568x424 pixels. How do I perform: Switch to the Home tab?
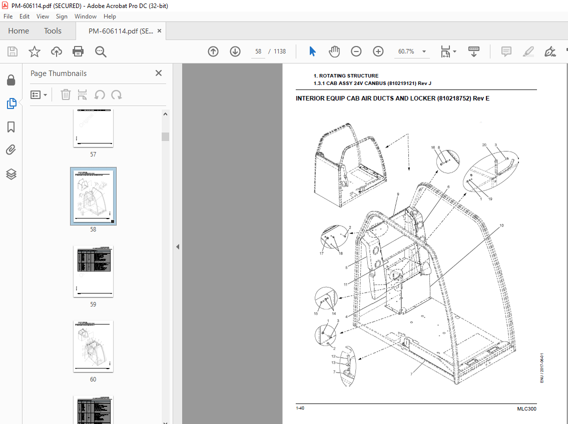[x=19, y=31]
